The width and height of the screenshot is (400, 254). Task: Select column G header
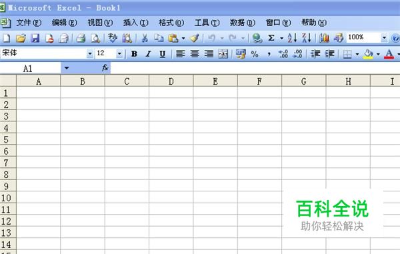(304, 81)
